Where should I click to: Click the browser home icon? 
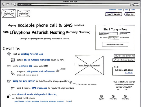(x=15, y=4)
